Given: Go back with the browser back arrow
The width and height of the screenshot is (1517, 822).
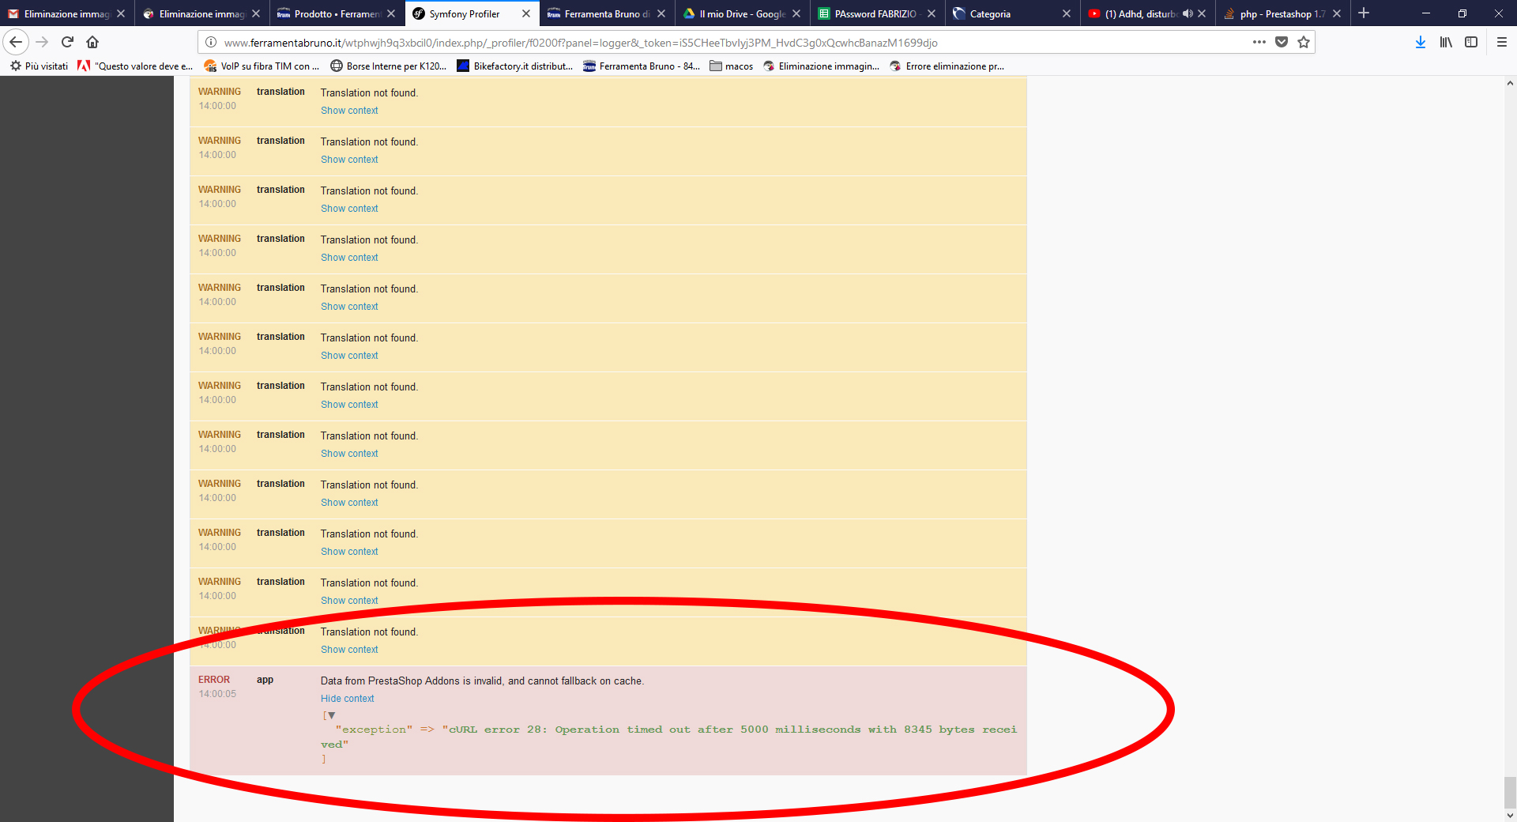Looking at the screenshot, I should coord(16,42).
